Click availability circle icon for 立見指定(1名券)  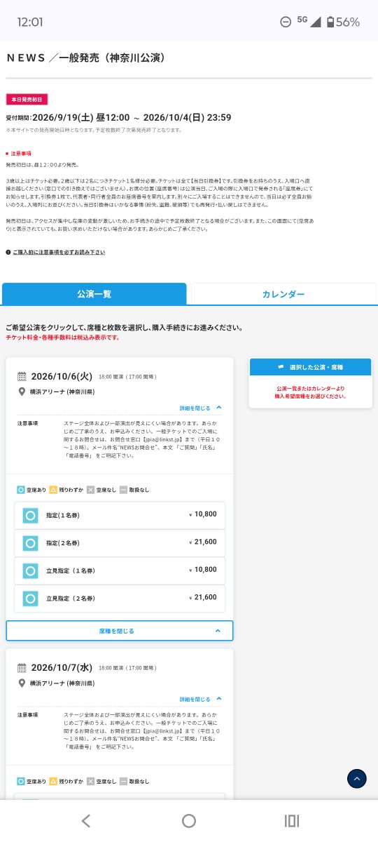coord(30,571)
